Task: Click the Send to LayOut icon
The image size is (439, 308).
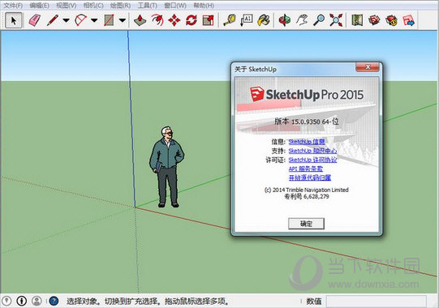Action: pos(408,20)
